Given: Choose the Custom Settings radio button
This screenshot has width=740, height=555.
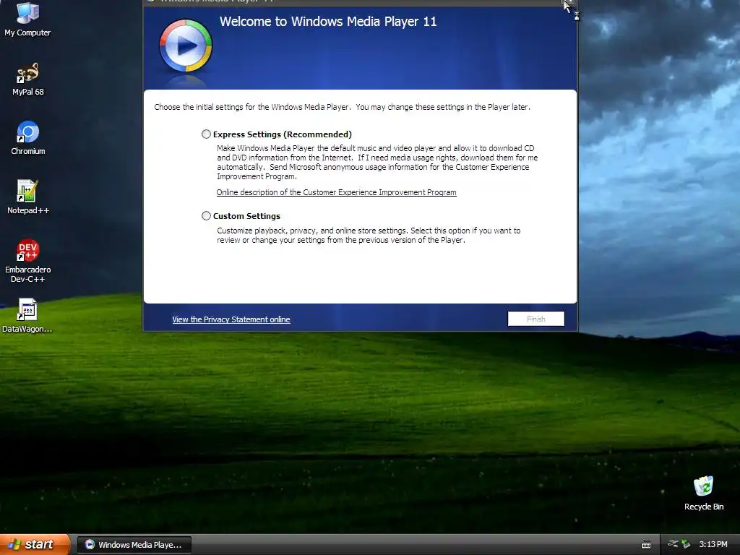Looking at the screenshot, I should [x=206, y=215].
